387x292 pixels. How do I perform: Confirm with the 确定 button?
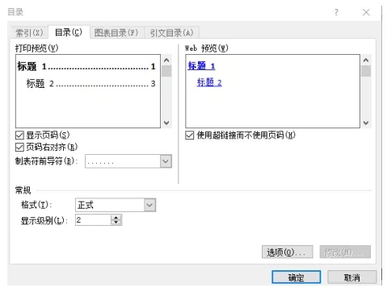(x=297, y=277)
